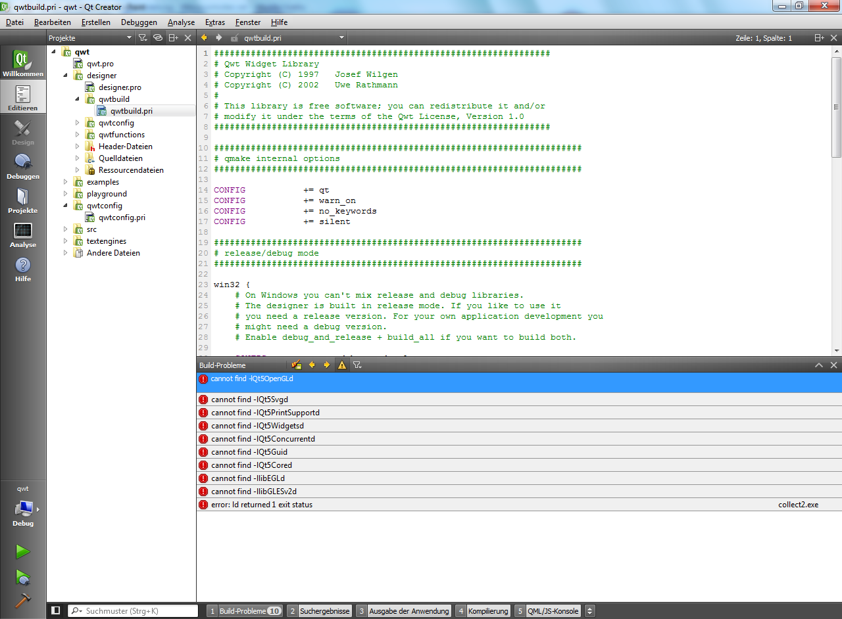842x619 pixels.
Task: Open the Bearbeiten menu
Action: coord(52,22)
